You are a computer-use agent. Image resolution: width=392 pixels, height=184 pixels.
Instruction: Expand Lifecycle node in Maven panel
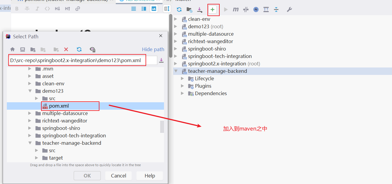[x=182, y=78]
